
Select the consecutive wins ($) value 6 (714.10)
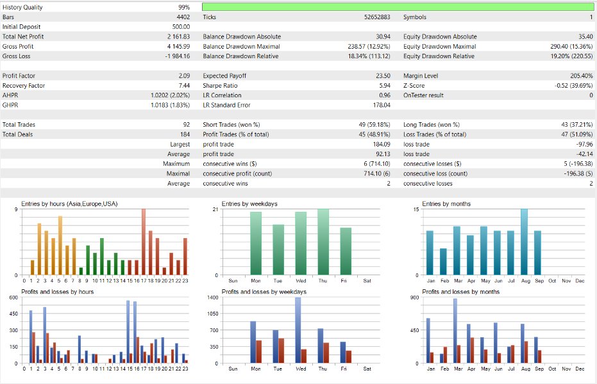(377, 164)
